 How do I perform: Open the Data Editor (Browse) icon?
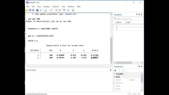[60, 10]
